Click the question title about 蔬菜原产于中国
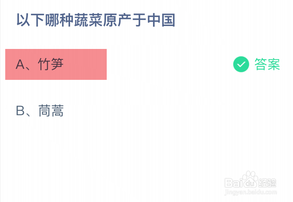Viewport: 293px width, 202px height. pos(96,20)
